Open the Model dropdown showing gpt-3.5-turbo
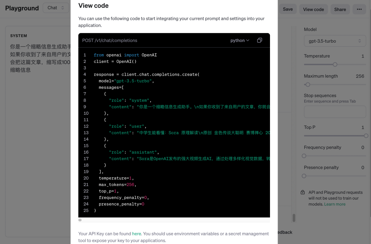The height and width of the screenshot is (244, 371). point(335,41)
